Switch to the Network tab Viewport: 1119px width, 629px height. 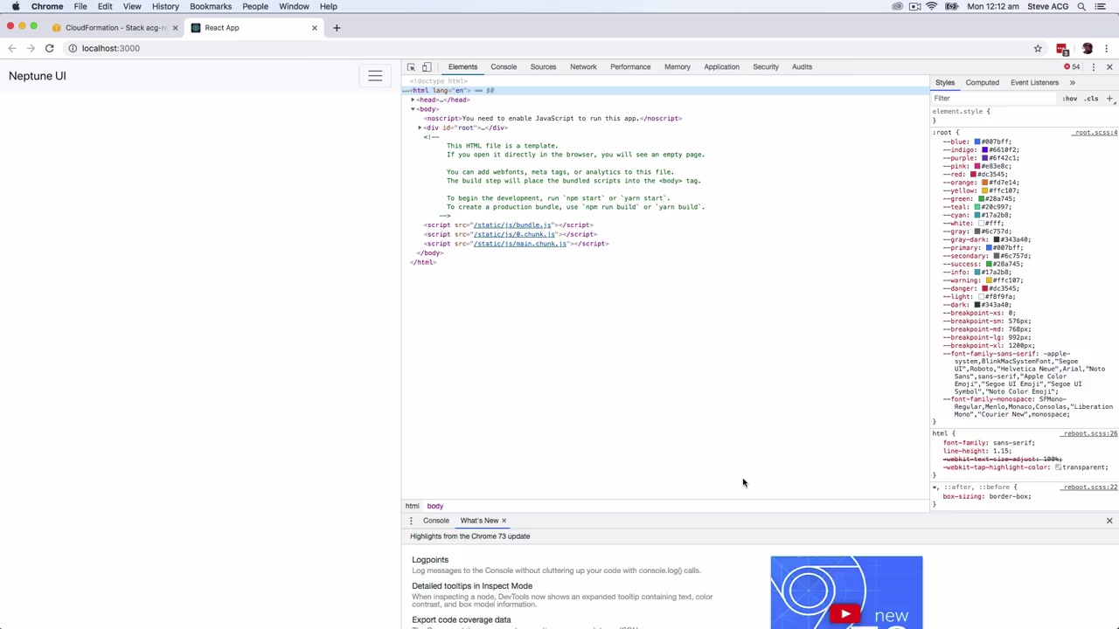click(x=583, y=67)
